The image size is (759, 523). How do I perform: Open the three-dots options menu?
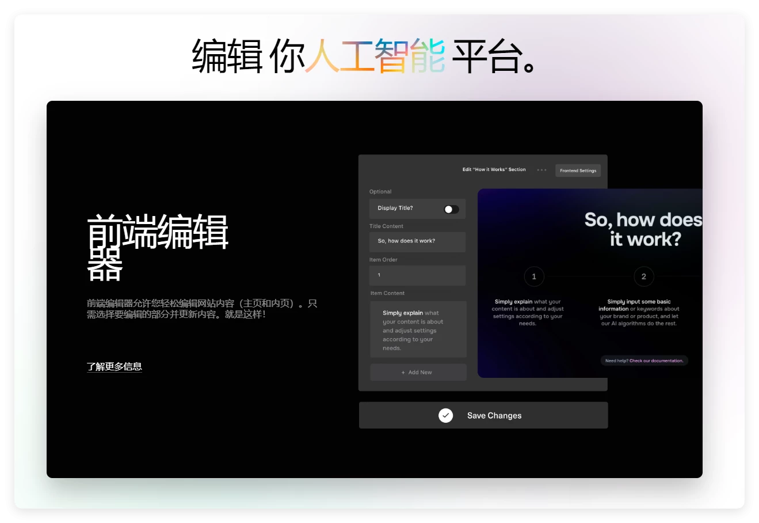coord(541,170)
